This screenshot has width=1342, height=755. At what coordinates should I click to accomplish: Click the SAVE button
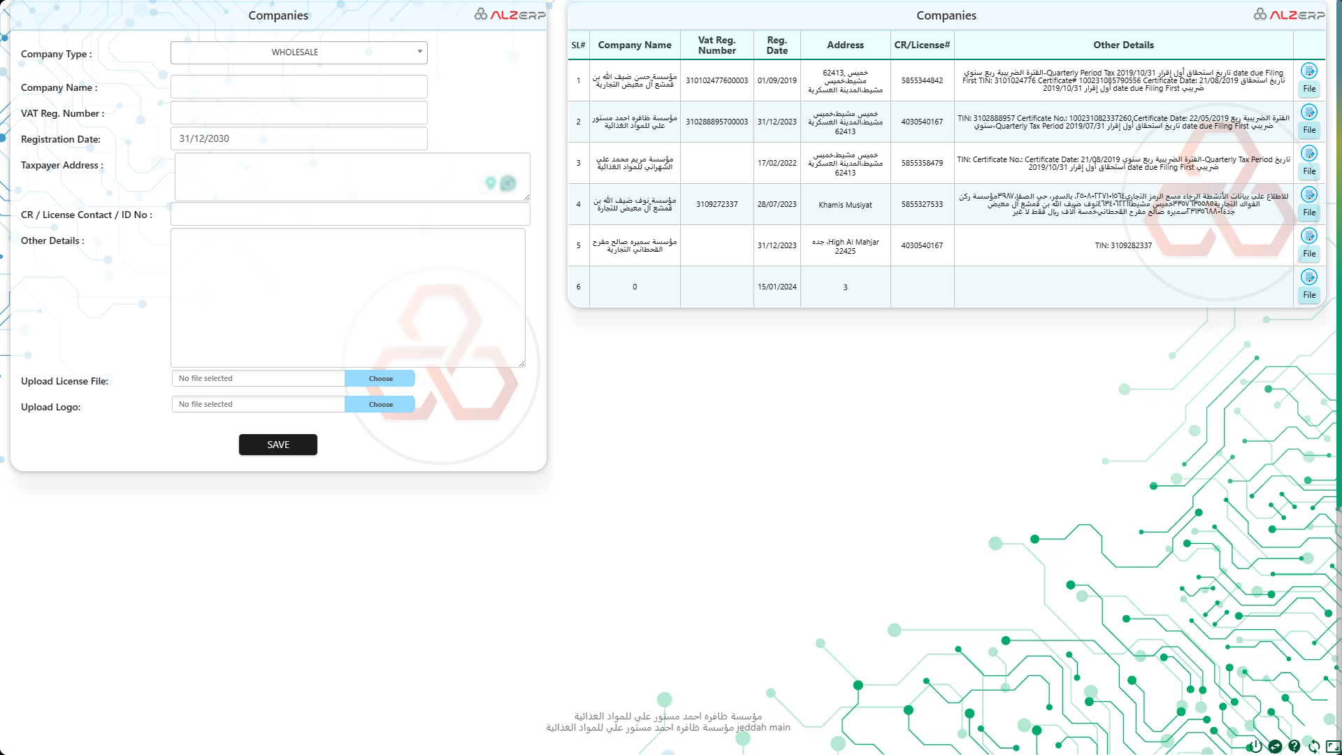[278, 445]
